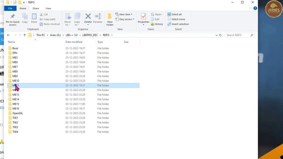
Task: Click Select none in ribbon
Action: tap(176, 19)
